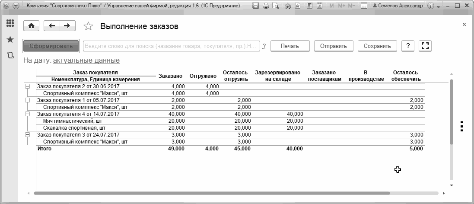Image resolution: width=474 pixels, height=204 pixels.
Task: Star the Выполнение заказов report
Action: (x=88, y=26)
